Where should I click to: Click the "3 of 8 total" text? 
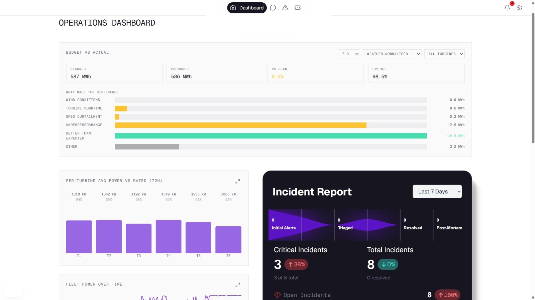(286, 278)
